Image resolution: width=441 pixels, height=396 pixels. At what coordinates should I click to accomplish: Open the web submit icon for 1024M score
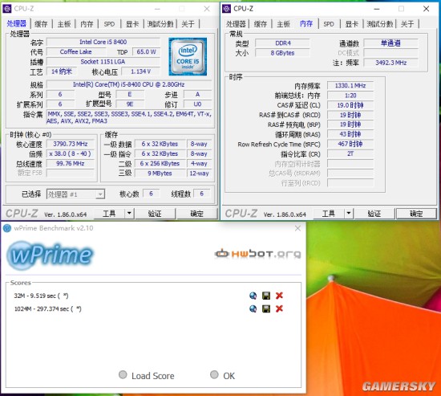[x=253, y=308]
